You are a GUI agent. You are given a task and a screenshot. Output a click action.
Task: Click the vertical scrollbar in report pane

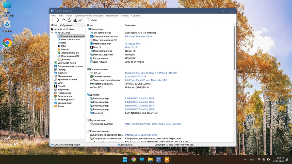tap(234, 48)
